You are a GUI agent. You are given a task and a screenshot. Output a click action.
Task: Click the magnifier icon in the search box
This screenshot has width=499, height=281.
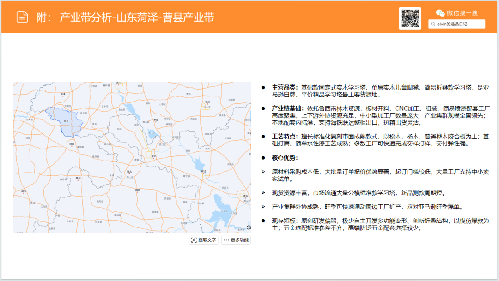[433, 24]
